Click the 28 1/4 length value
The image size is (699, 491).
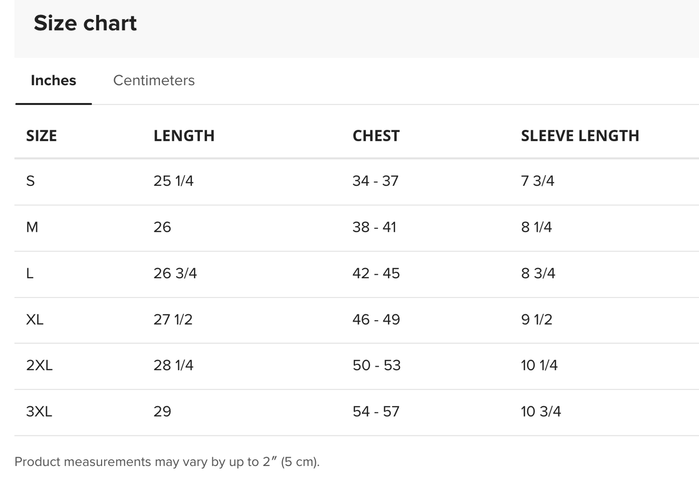(173, 365)
